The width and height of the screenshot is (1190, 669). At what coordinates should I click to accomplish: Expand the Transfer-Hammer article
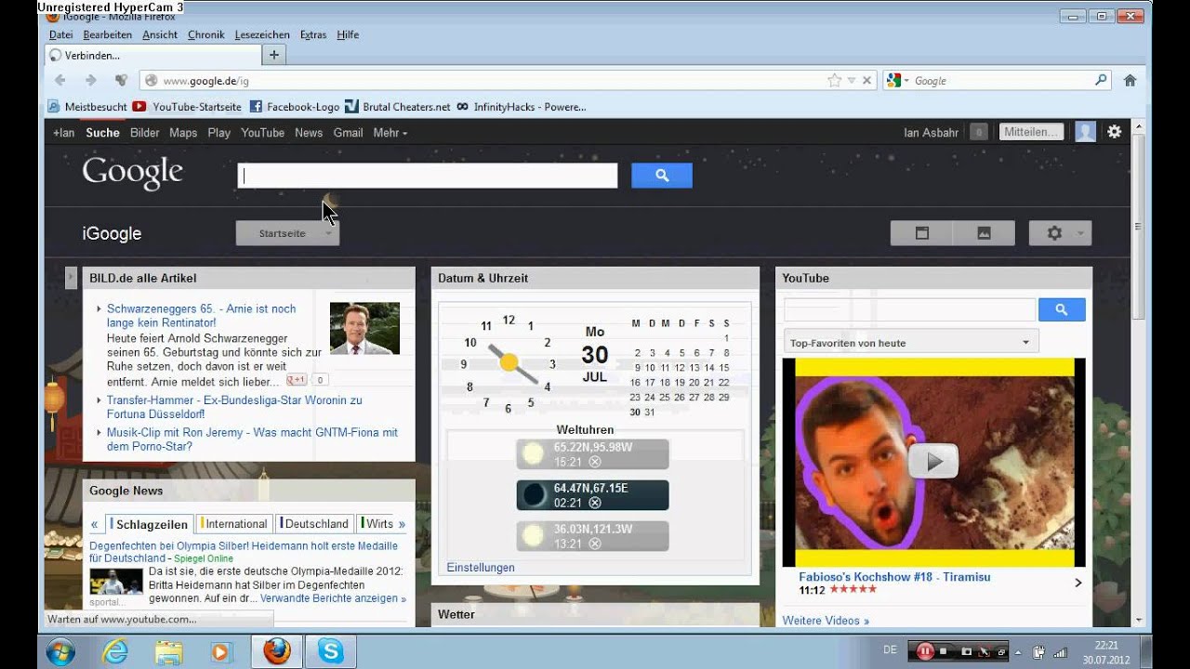99,400
